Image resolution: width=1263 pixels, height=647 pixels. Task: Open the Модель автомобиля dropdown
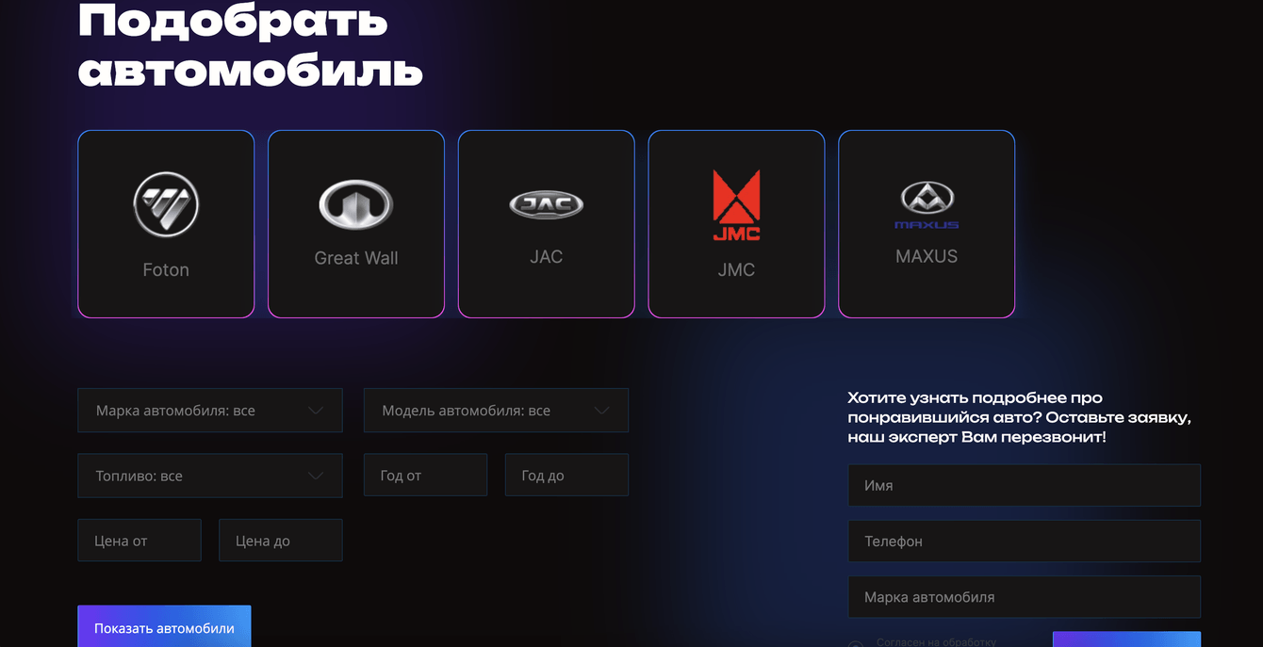496,411
